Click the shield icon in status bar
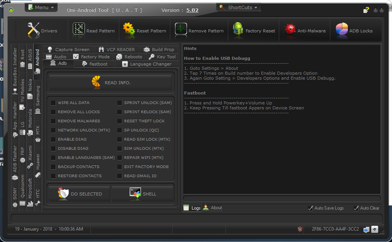The image size is (392, 242). [x=300, y=229]
